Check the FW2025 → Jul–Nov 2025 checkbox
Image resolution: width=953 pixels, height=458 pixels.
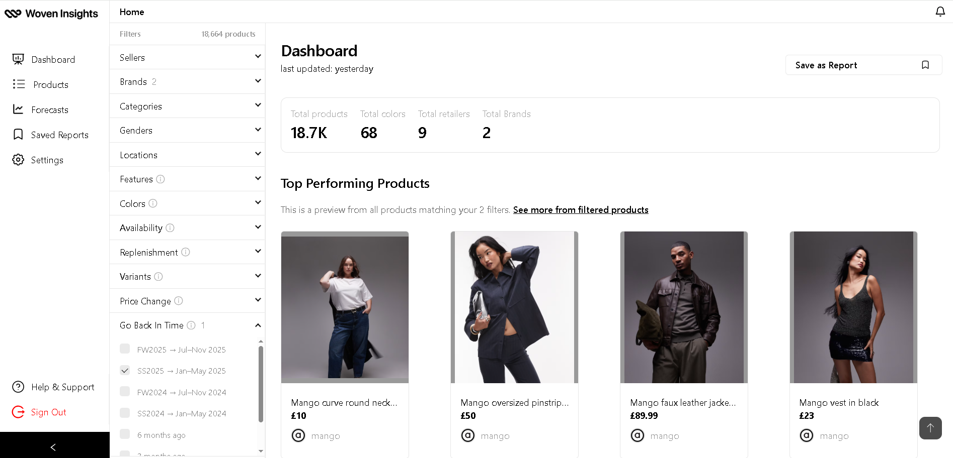pos(125,349)
